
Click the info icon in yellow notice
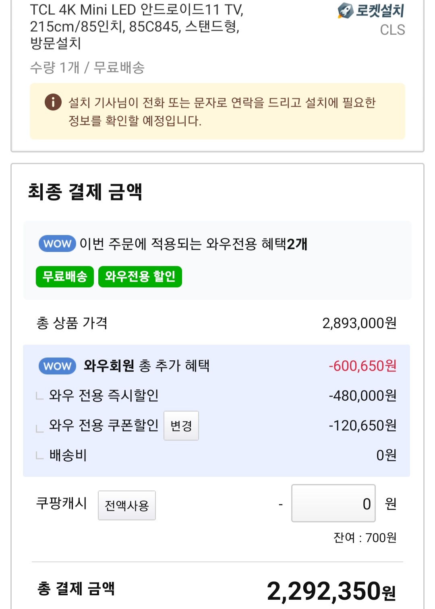(x=53, y=102)
